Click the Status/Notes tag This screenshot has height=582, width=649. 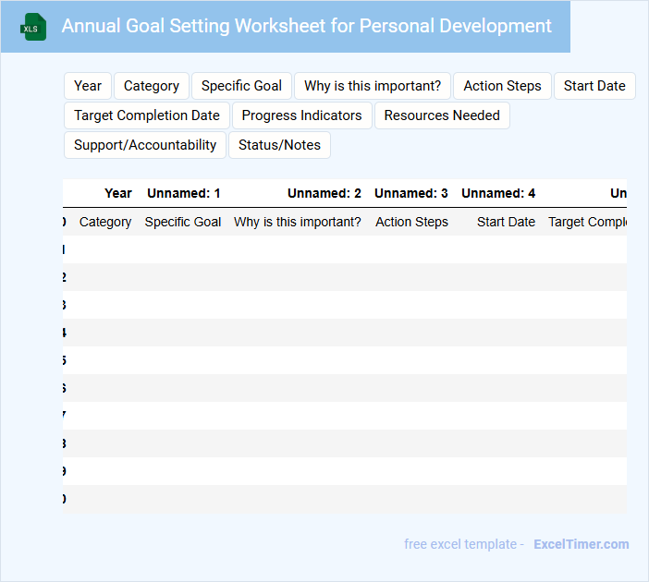pyautogui.click(x=279, y=145)
